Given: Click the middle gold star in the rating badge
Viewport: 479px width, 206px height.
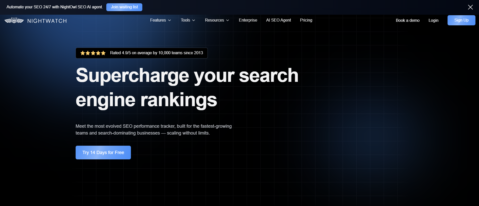Looking at the screenshot, I should (x=93, y=53).
